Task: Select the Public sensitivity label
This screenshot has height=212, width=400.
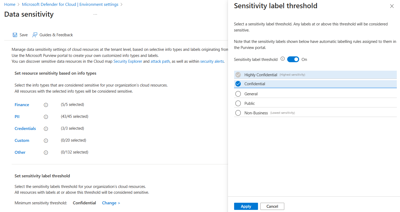Action: tap(238, 103)
